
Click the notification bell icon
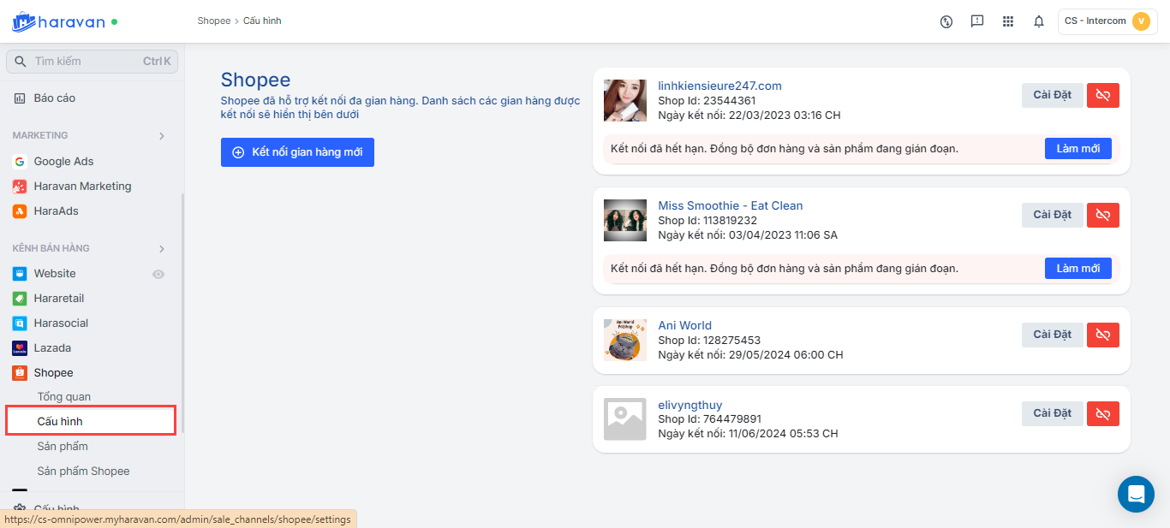(1039, 21)
